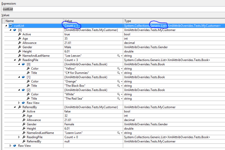The width and height of the screenshot is (225, 150).
Task: Collapse Book item [2] node
Action: click(19, 90)
